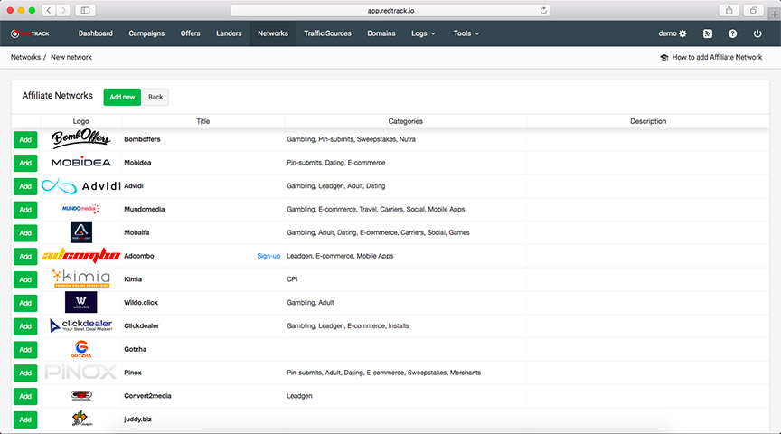Open the help question mark icon
The width and height of the screenshot is (781, 434).
pos(732,33)
